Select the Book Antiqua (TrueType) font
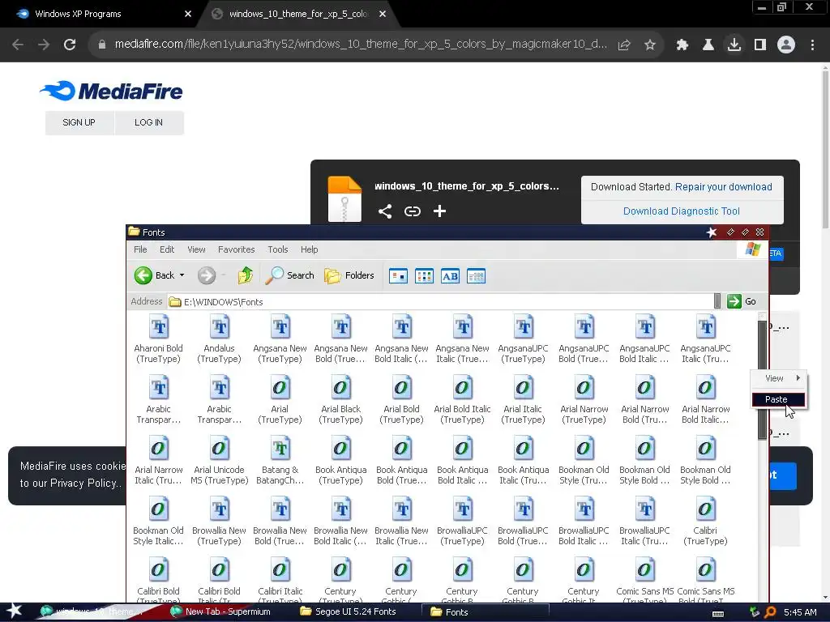 [x=341, y=461]
